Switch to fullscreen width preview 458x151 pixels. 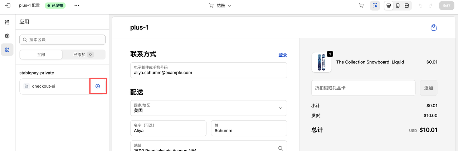point(407,6)
